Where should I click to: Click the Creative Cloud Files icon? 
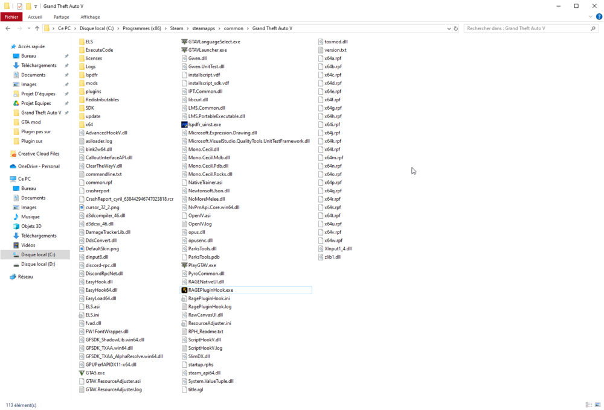point(13,154)
